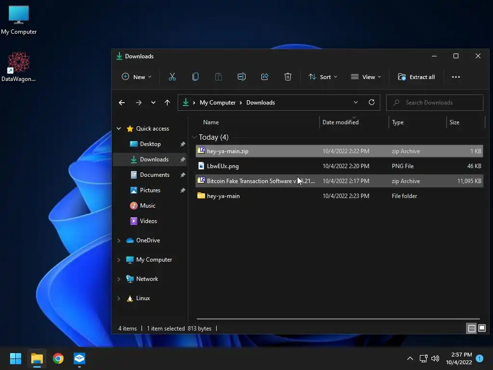Collapse the Quick access tree
This screenshot has width=493, height=370.
coord(119,128)
